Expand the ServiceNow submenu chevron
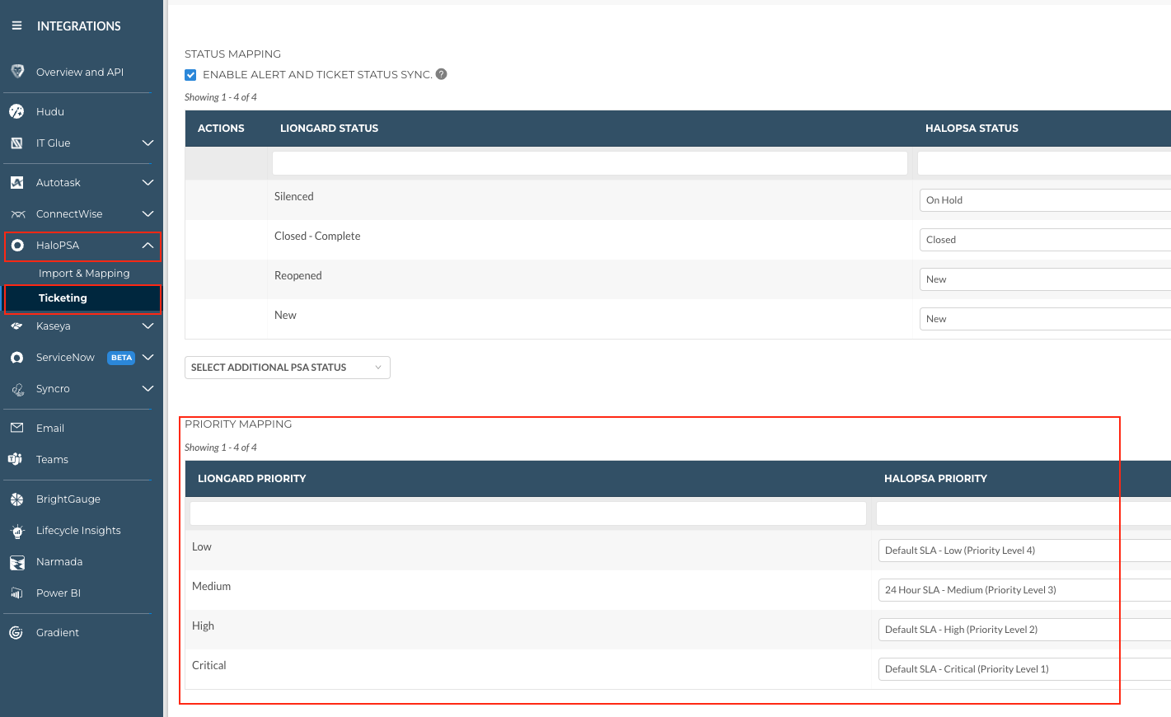The image size is (1171, 717). pyautogui.click(x=148, y=357)
